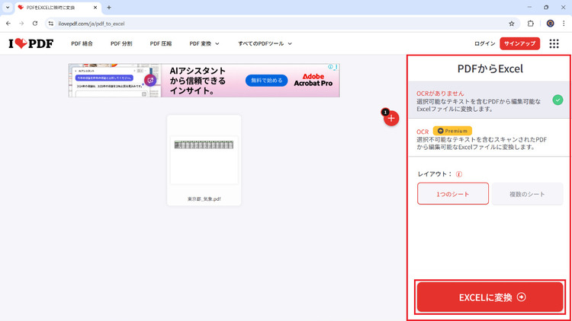Click the iLovePDF logo
Screen dimensions: 572x321
[x=31, y=43]
